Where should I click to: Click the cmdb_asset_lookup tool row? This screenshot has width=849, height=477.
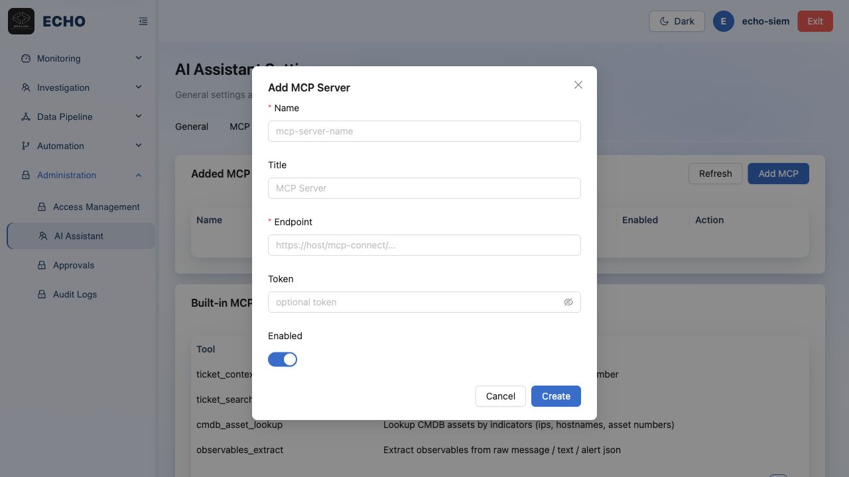pos(500,425)
